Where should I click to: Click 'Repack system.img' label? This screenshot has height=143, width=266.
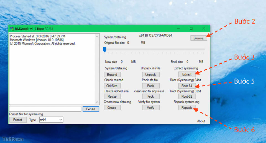pos(186,102)
